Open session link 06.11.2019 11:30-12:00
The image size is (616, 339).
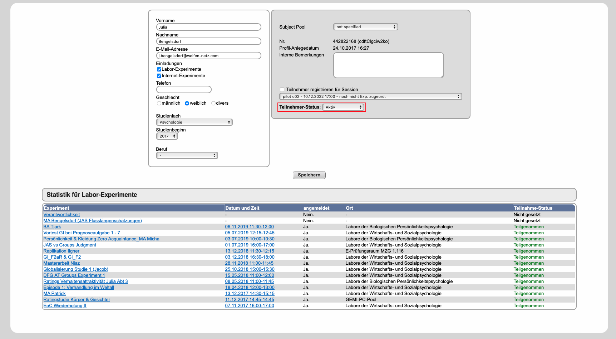tap(249, 227)
